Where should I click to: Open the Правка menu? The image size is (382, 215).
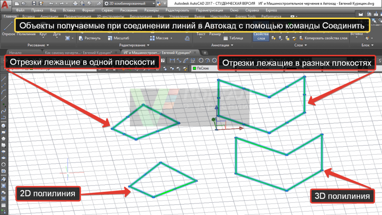click(37, 10)
